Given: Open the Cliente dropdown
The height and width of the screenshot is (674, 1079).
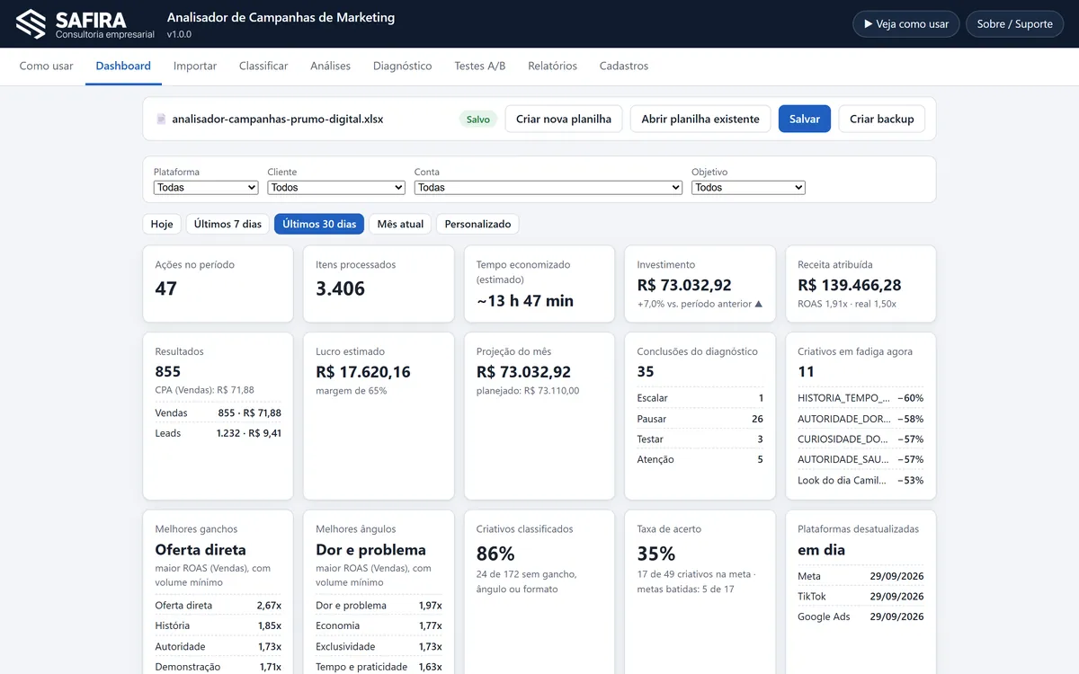Looking at the screenshot, I should (336, 188).
